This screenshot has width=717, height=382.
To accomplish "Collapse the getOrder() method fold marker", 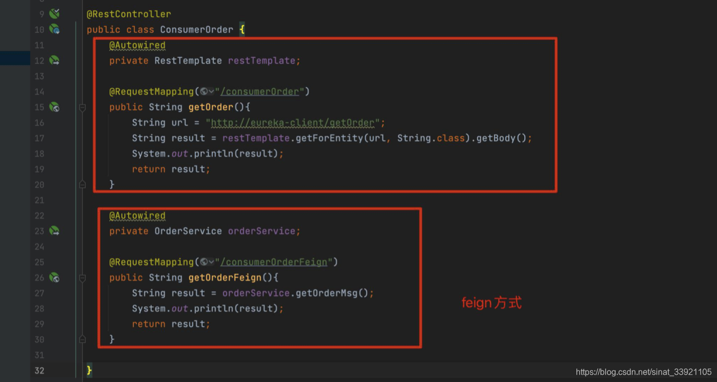I will coord(82,108).
